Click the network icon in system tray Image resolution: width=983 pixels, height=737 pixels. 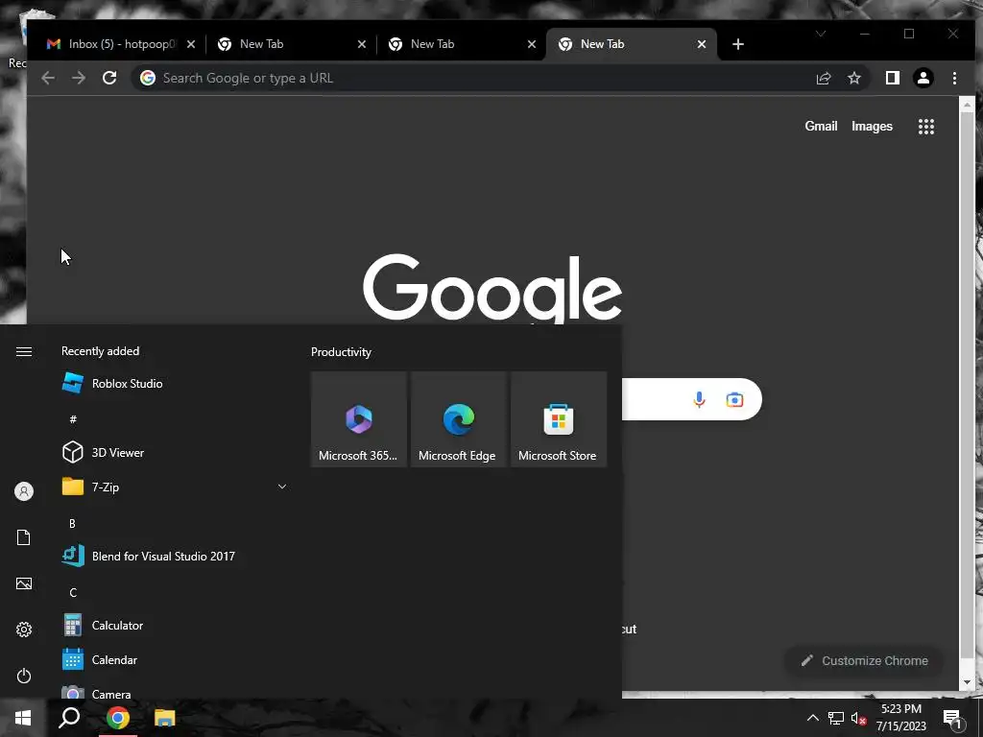click(836, 718)
